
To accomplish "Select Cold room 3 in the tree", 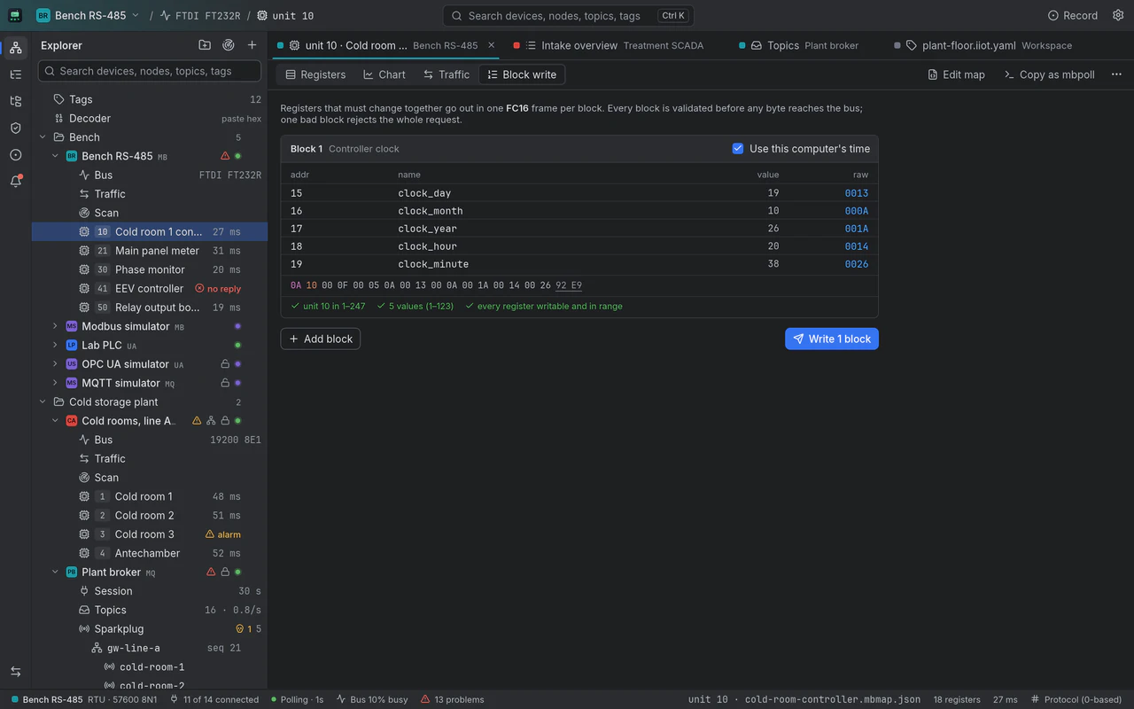I will coord(150,534).
